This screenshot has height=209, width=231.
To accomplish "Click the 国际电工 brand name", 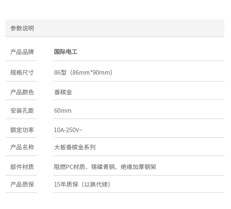I will 66,52.
